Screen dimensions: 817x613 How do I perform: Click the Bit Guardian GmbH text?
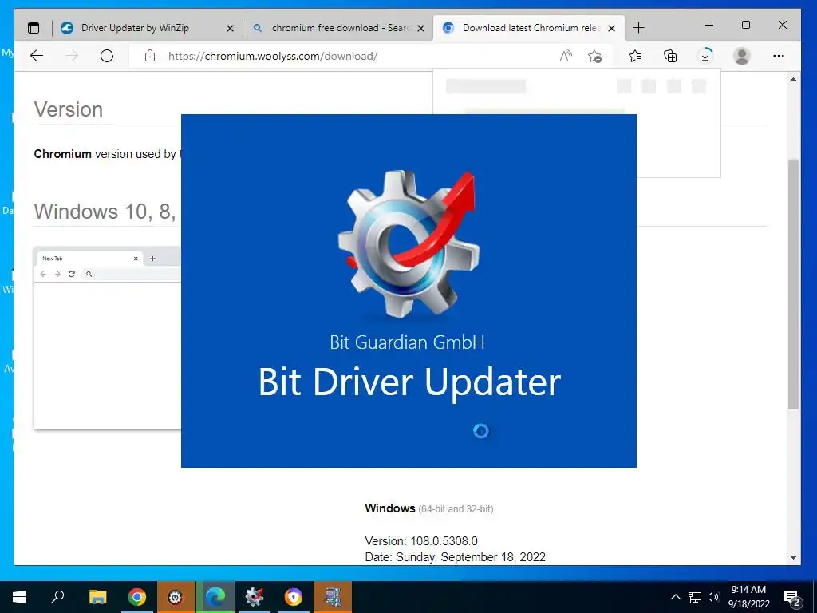click(408, 342)
